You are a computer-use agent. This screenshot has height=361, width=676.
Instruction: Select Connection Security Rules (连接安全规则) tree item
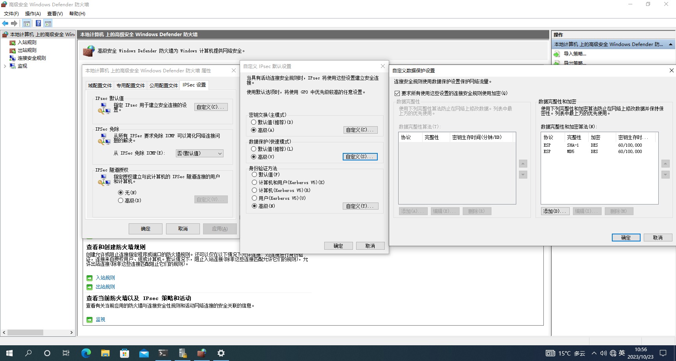click(31, 58)
